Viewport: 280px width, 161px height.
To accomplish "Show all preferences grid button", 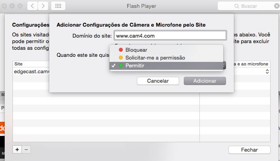I will click(58, 6).
